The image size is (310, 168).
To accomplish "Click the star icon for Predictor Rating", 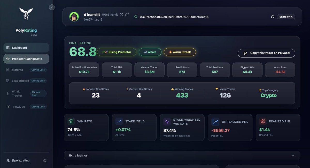I will coord(8,59).
